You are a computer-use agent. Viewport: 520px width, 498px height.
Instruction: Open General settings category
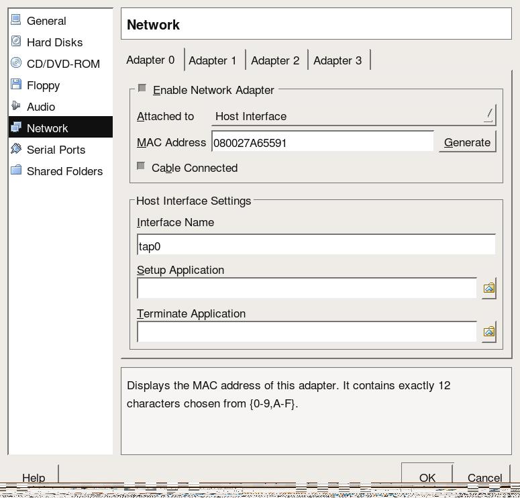pyautogui.click(x=60, y=21)
